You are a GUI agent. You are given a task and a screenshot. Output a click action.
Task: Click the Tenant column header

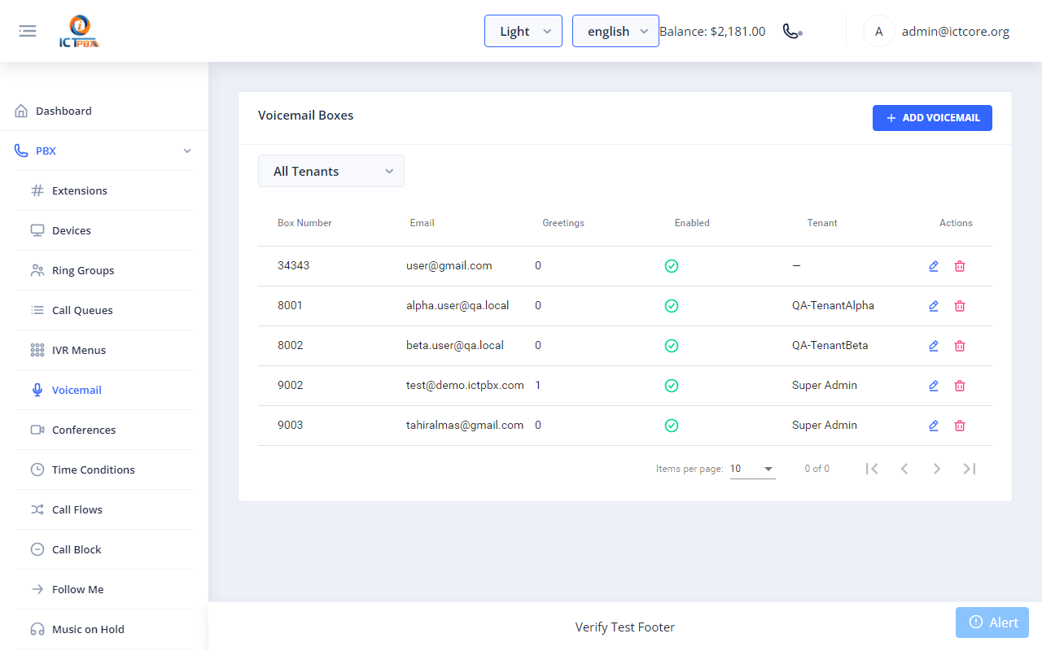[x=822, y=223]
